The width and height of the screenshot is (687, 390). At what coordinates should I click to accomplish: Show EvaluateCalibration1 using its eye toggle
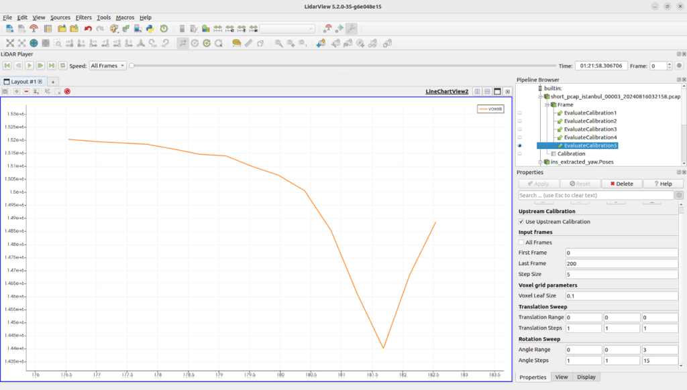click(520, 113)
